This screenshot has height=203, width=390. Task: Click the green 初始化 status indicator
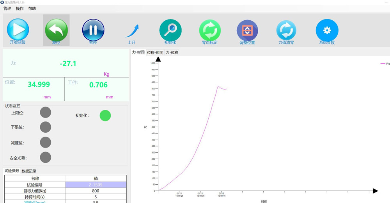[105, 116]
